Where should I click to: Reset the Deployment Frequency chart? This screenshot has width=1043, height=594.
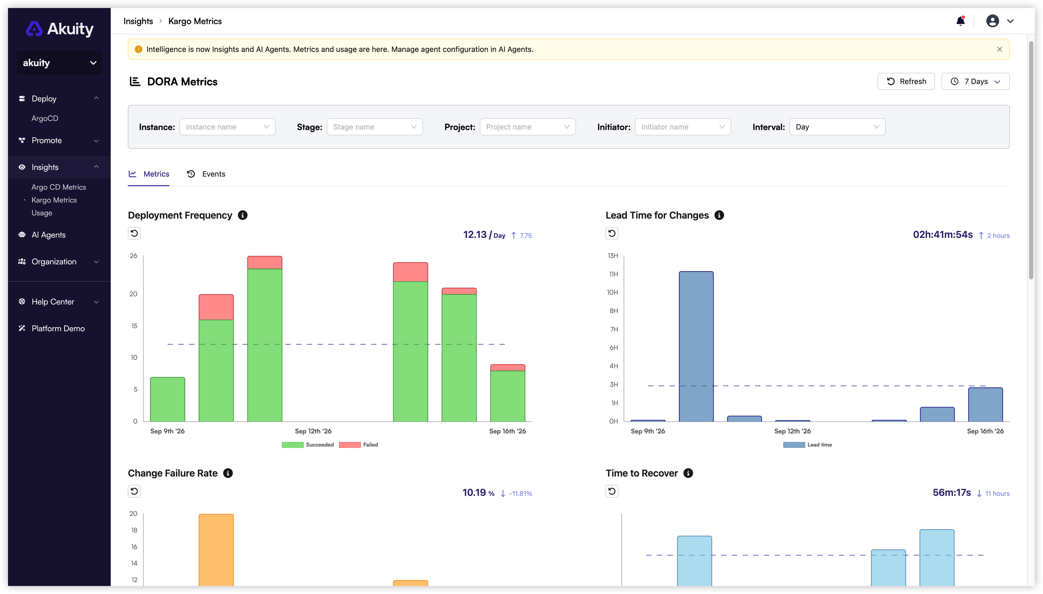click(x=134, y=233)
